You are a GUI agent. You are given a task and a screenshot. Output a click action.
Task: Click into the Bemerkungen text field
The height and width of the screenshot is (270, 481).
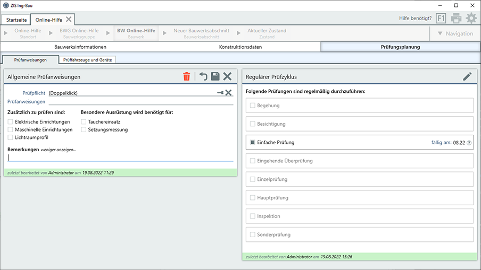coord(120,158)
